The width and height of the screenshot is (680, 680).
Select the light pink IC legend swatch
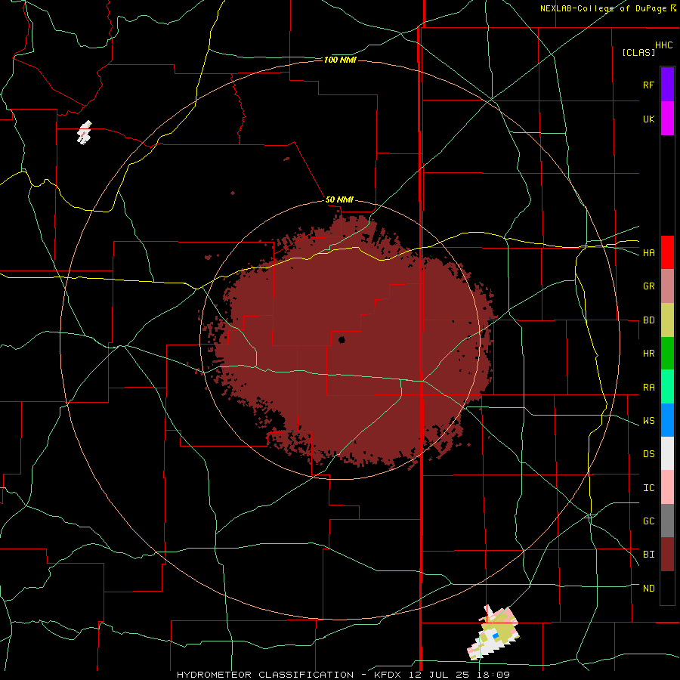(667, 487)
